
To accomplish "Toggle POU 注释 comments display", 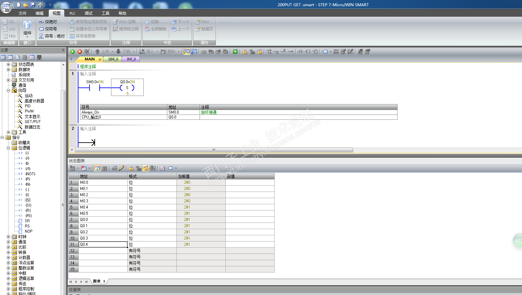I will point(124,22).
